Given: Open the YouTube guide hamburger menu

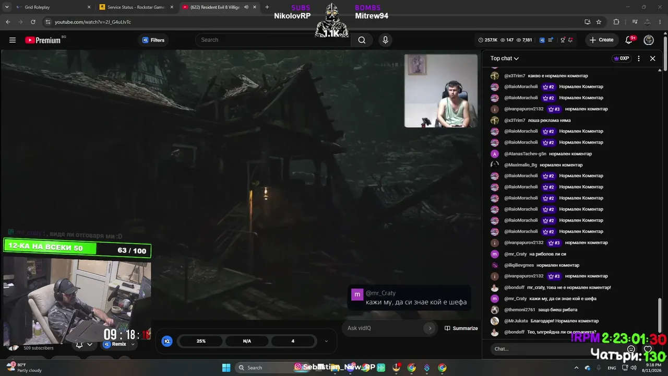Looking at the screenshot, I should click(13, 40).
